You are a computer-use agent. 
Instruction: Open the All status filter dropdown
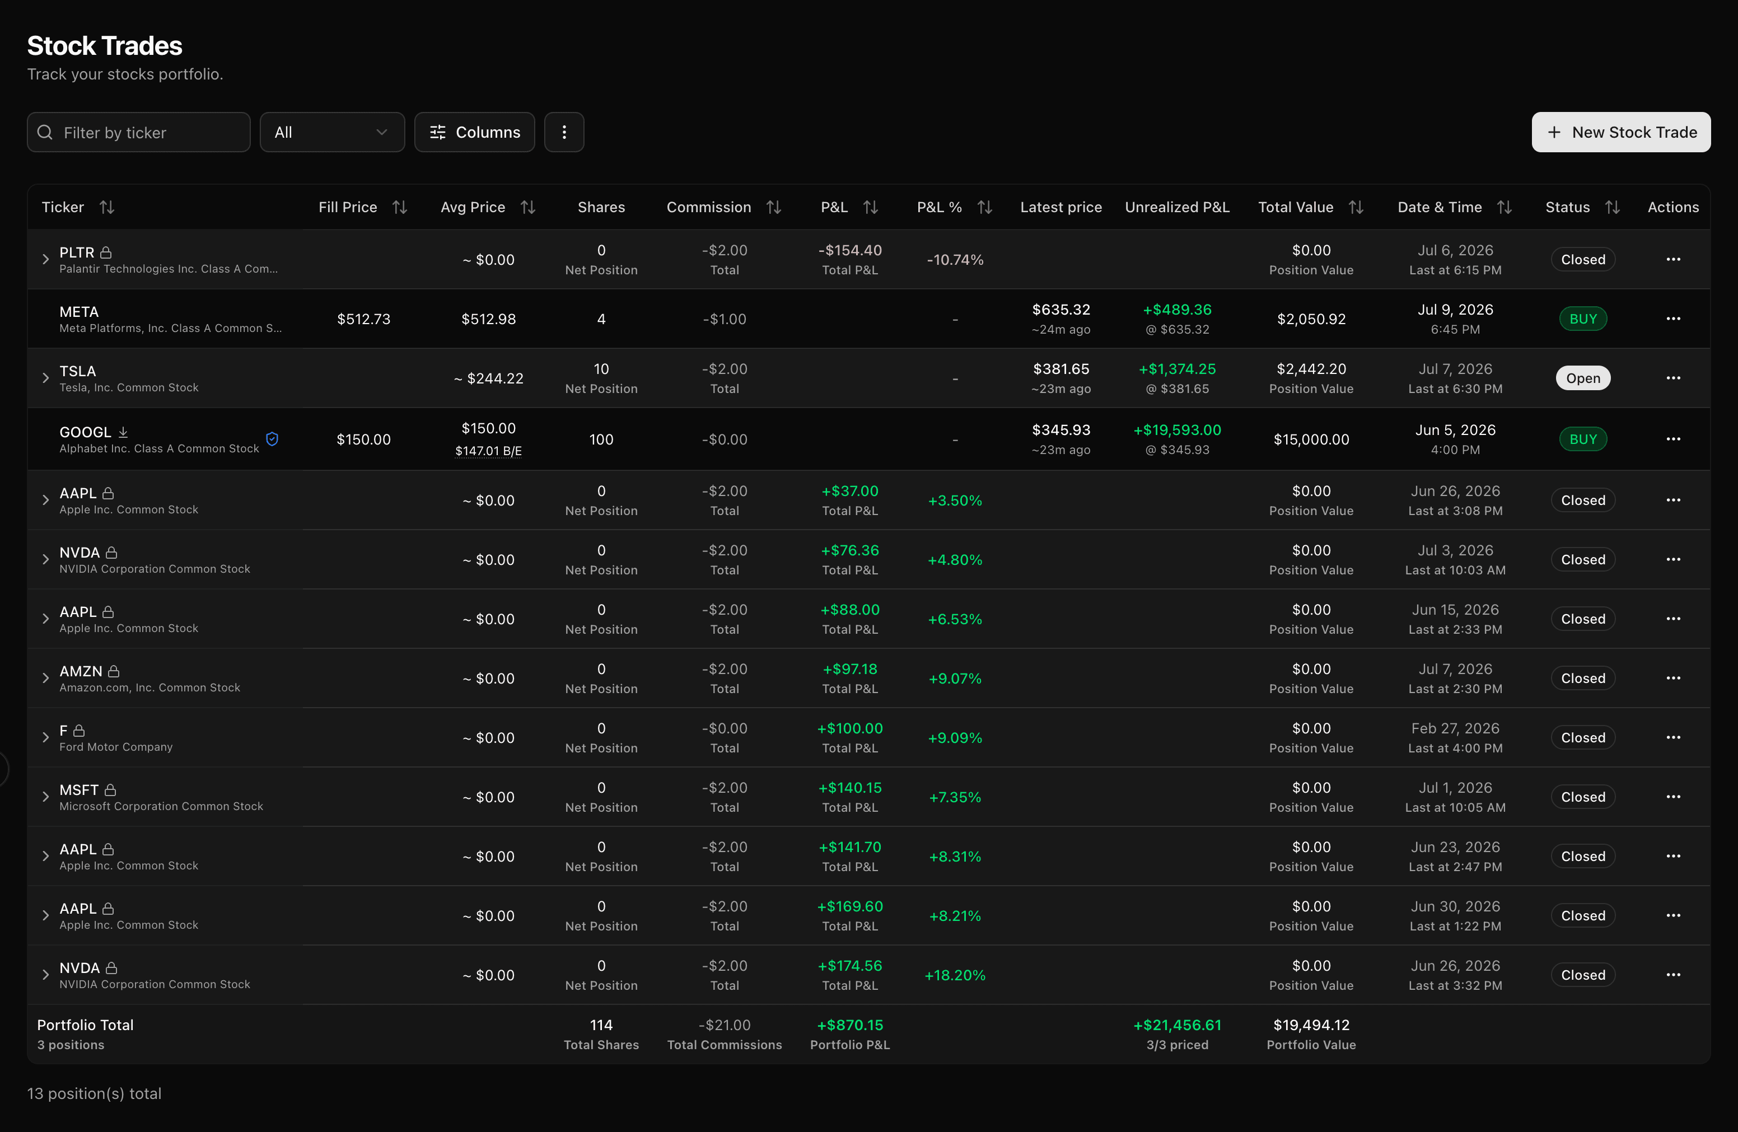coord(332,132)
